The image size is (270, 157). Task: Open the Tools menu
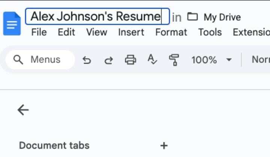point(210,32)
